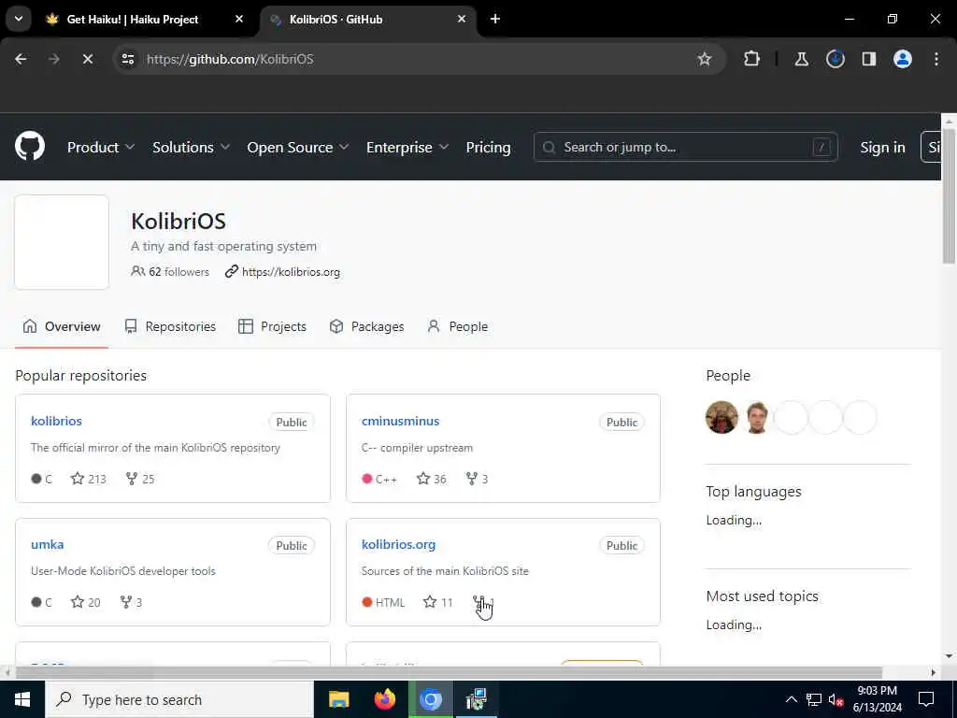957x718 pixels.
Task: Click the muted volume tray icon
Action: click(836, 699)
